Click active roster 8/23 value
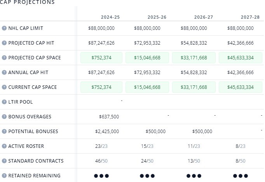The height and width of the screenshot is (182, 265). (241, 146)
